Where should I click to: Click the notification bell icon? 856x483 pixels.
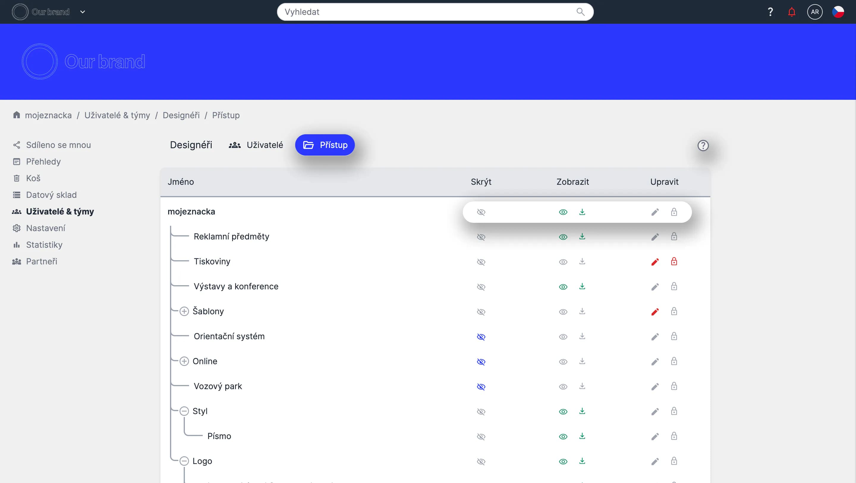[792, 12]
